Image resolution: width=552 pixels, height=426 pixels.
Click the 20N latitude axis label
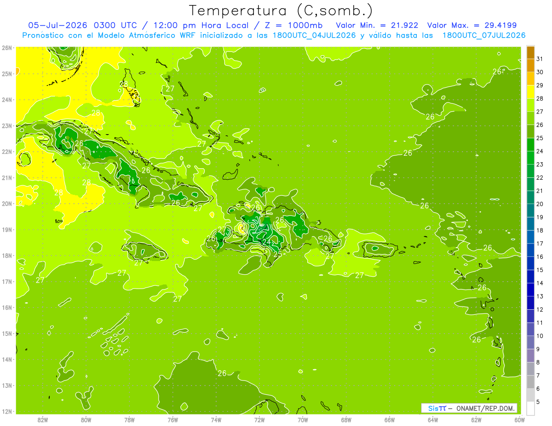(x=7, y=204)
